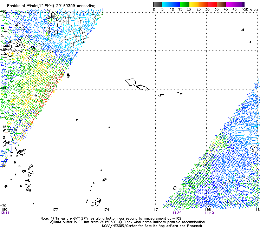Click the purple "13:14" pass time

pyautogui.click(x=5, y=213)
